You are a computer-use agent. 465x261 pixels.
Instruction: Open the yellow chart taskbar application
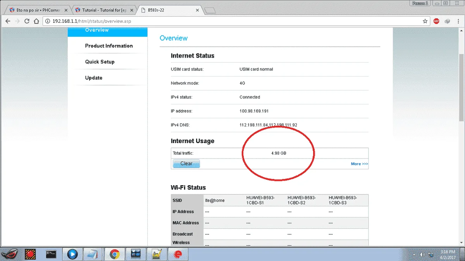click(157, 254)
